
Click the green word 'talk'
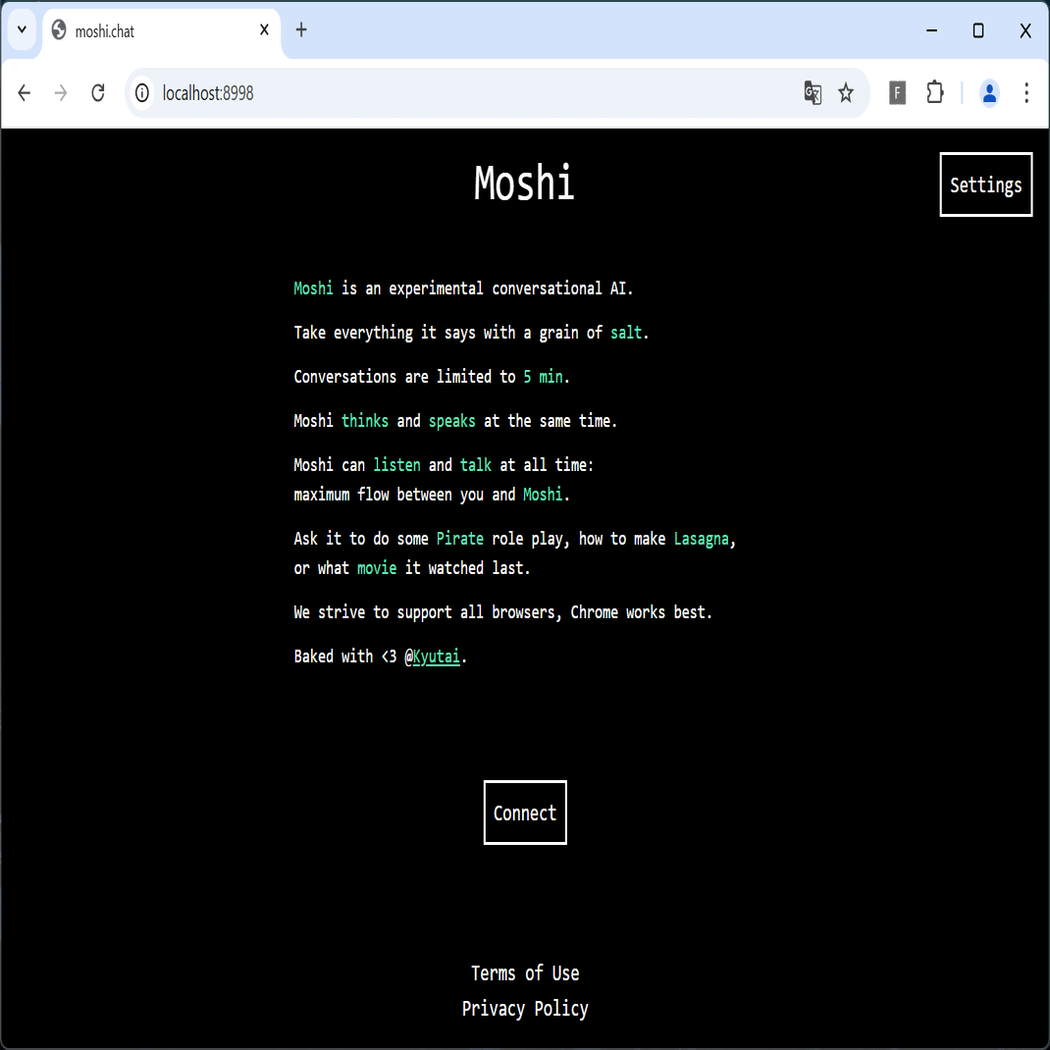(x=476, y=465)
